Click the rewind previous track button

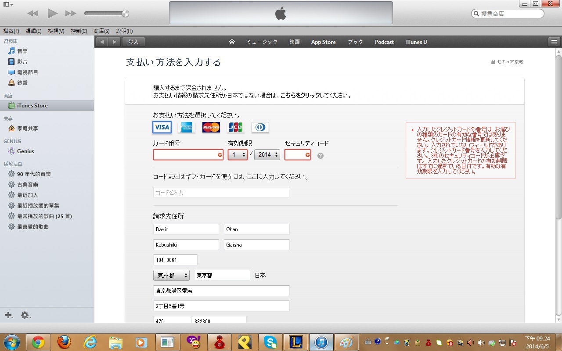coord(33,14)
